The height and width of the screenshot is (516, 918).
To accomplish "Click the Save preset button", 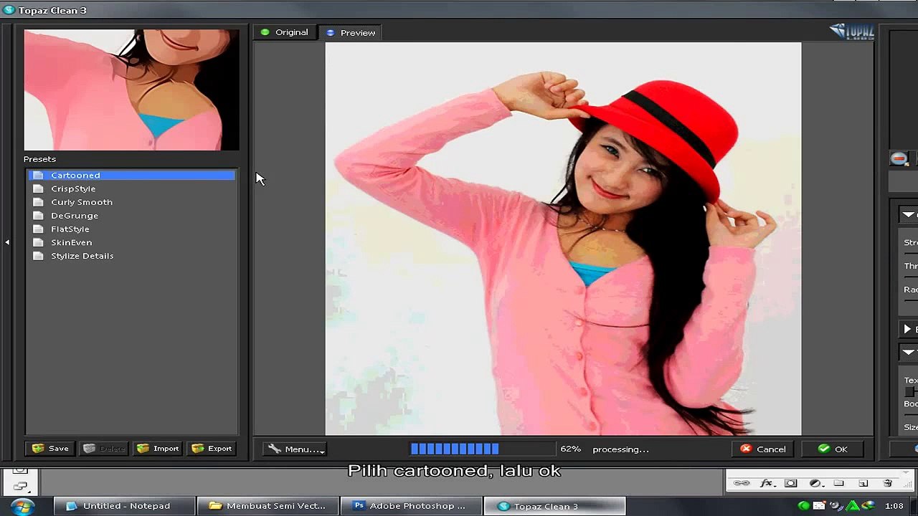I will pyautogui.click(x=50, y=449).
